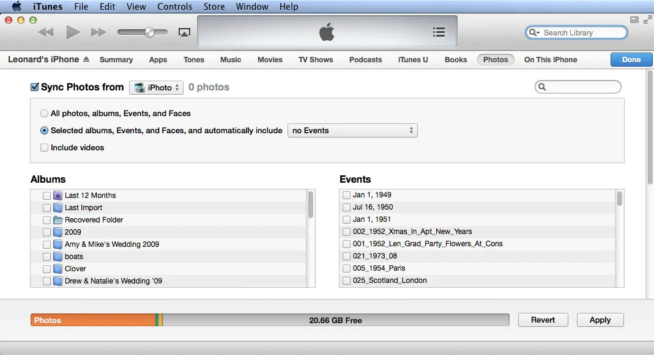Switch to the Summary tab

(x=116, y=60)
